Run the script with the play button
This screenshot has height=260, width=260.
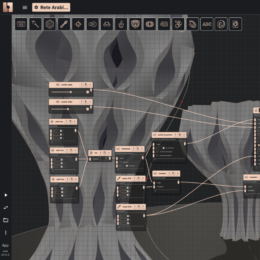coord(6,195)
